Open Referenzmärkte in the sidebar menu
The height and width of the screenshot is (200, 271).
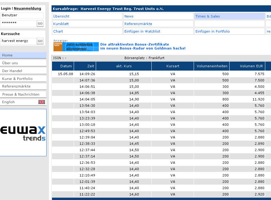point(23,86)
